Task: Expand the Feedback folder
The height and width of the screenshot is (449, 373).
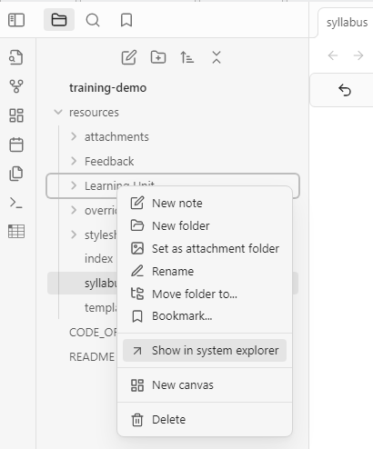Action: tap(74, 161)
